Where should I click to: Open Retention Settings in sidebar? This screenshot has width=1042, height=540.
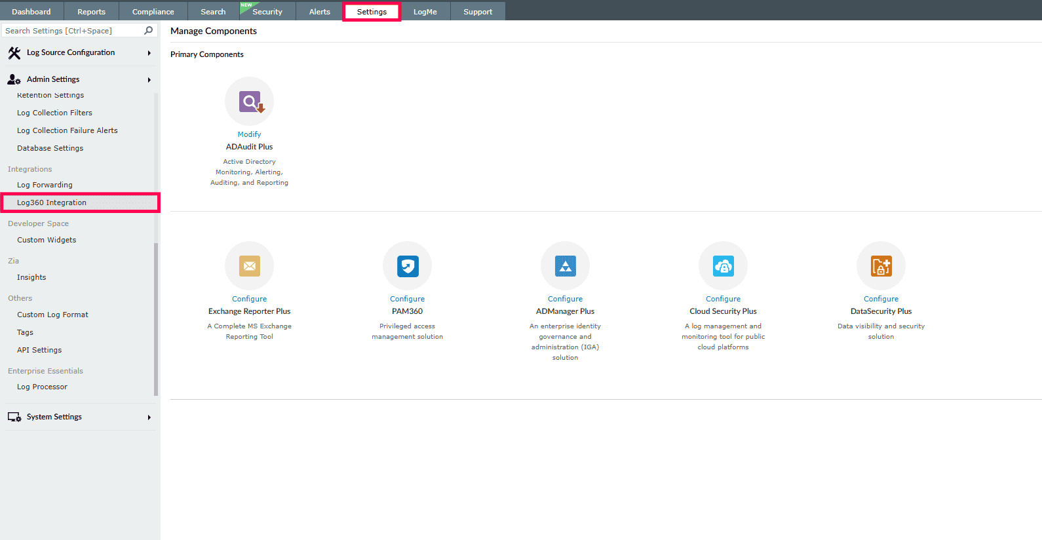coord(50,95)
